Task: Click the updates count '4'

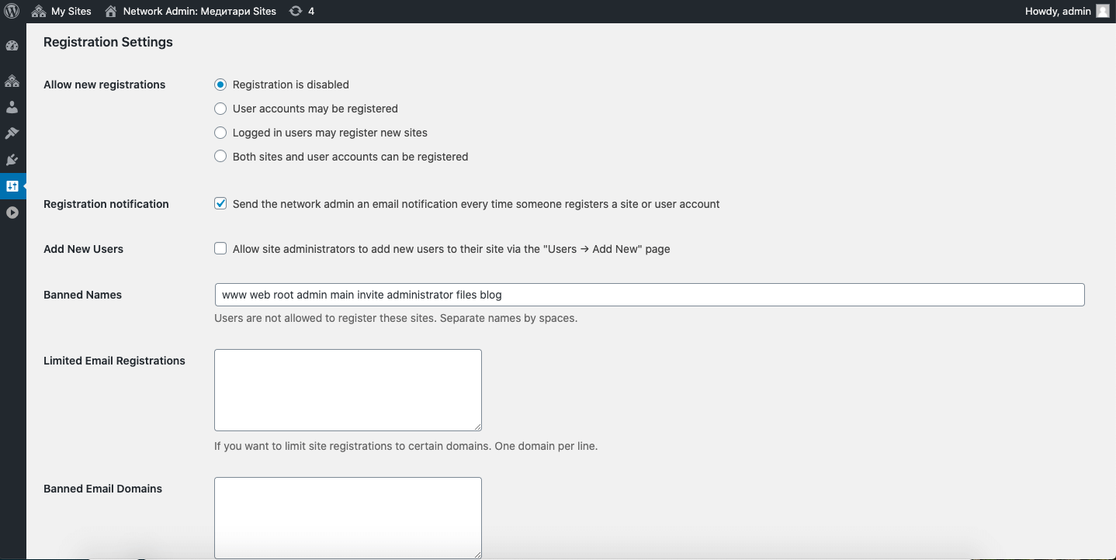Action: pyautogui.click(x=311, y=11)
